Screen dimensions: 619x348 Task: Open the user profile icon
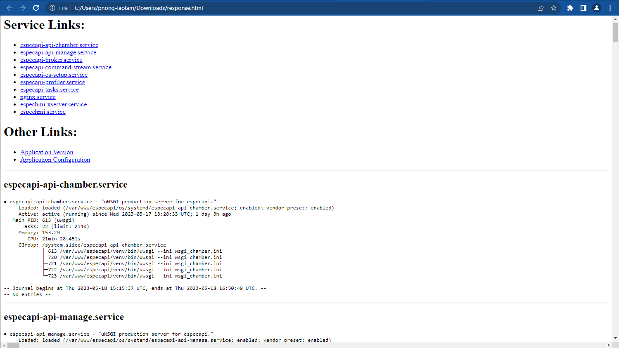tap(597, 8)
